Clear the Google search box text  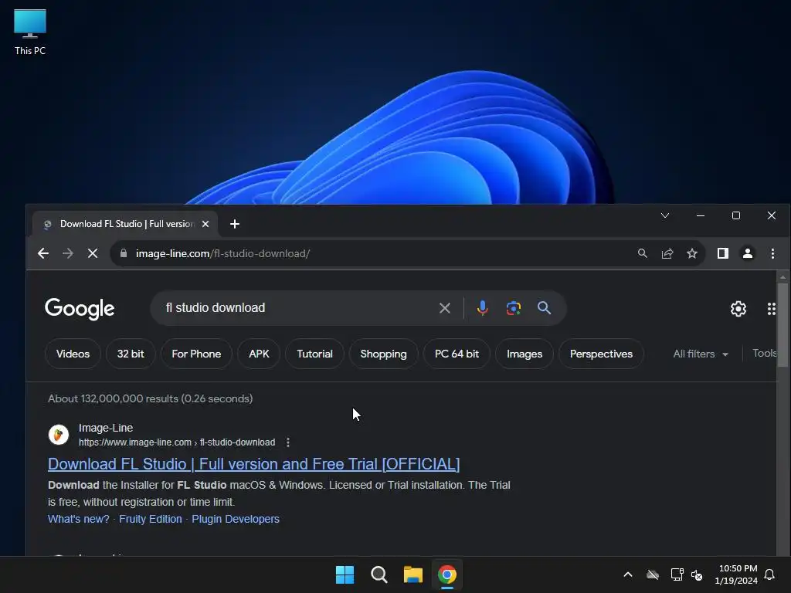[x=444, y=308]
